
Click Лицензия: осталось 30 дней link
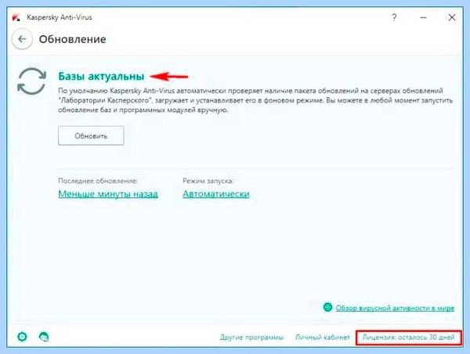click(x=409, y=338)
